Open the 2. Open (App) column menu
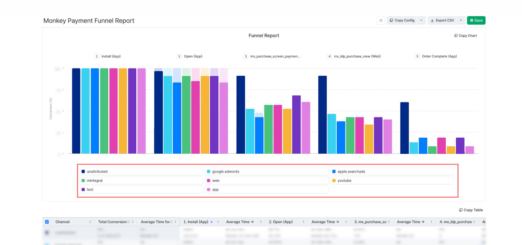Image resolution: width=522 pixels, height=245 pixels. (303, 222)
